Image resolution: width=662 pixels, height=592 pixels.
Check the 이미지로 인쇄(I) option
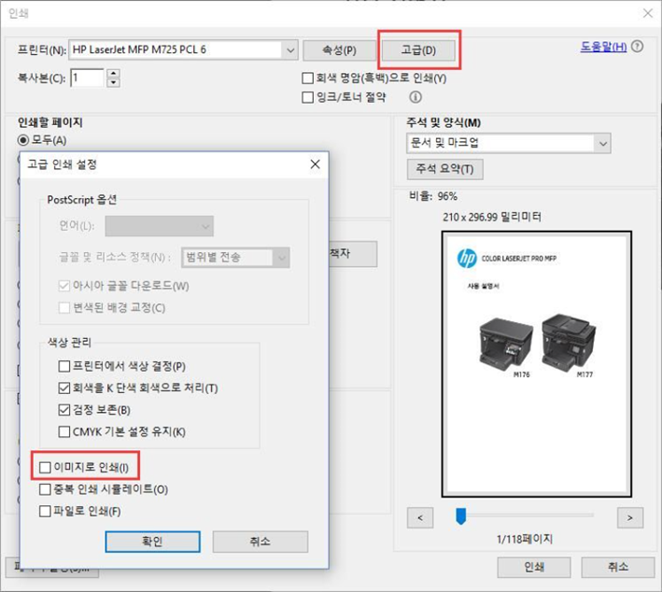pos(45,467)
